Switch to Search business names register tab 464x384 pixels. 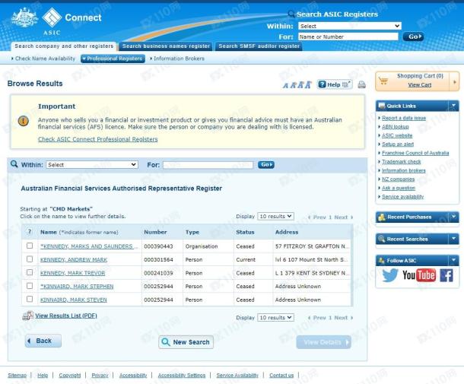(x=166, y=46)
